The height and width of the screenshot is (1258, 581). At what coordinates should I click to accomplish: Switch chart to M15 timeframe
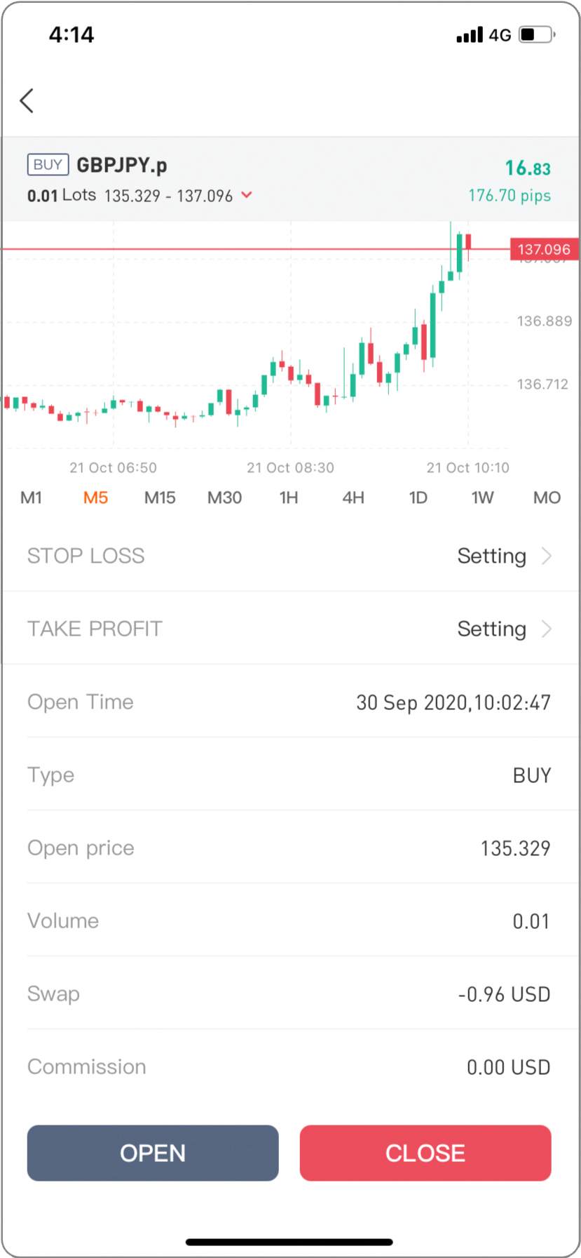click(x=160, y=497)
